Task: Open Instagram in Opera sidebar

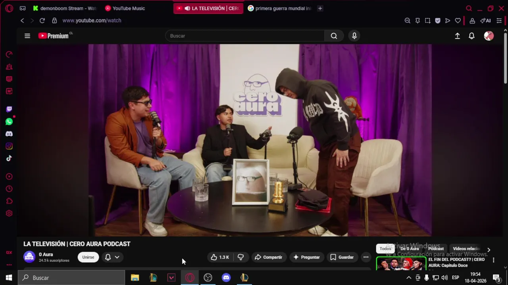Action: (x=9, y=146)
